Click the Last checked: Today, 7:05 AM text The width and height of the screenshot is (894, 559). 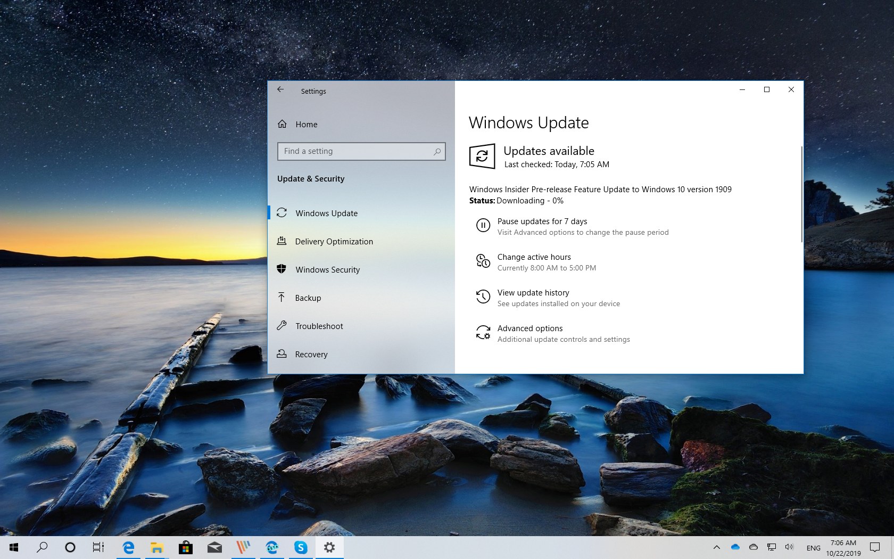pos(557,165)
